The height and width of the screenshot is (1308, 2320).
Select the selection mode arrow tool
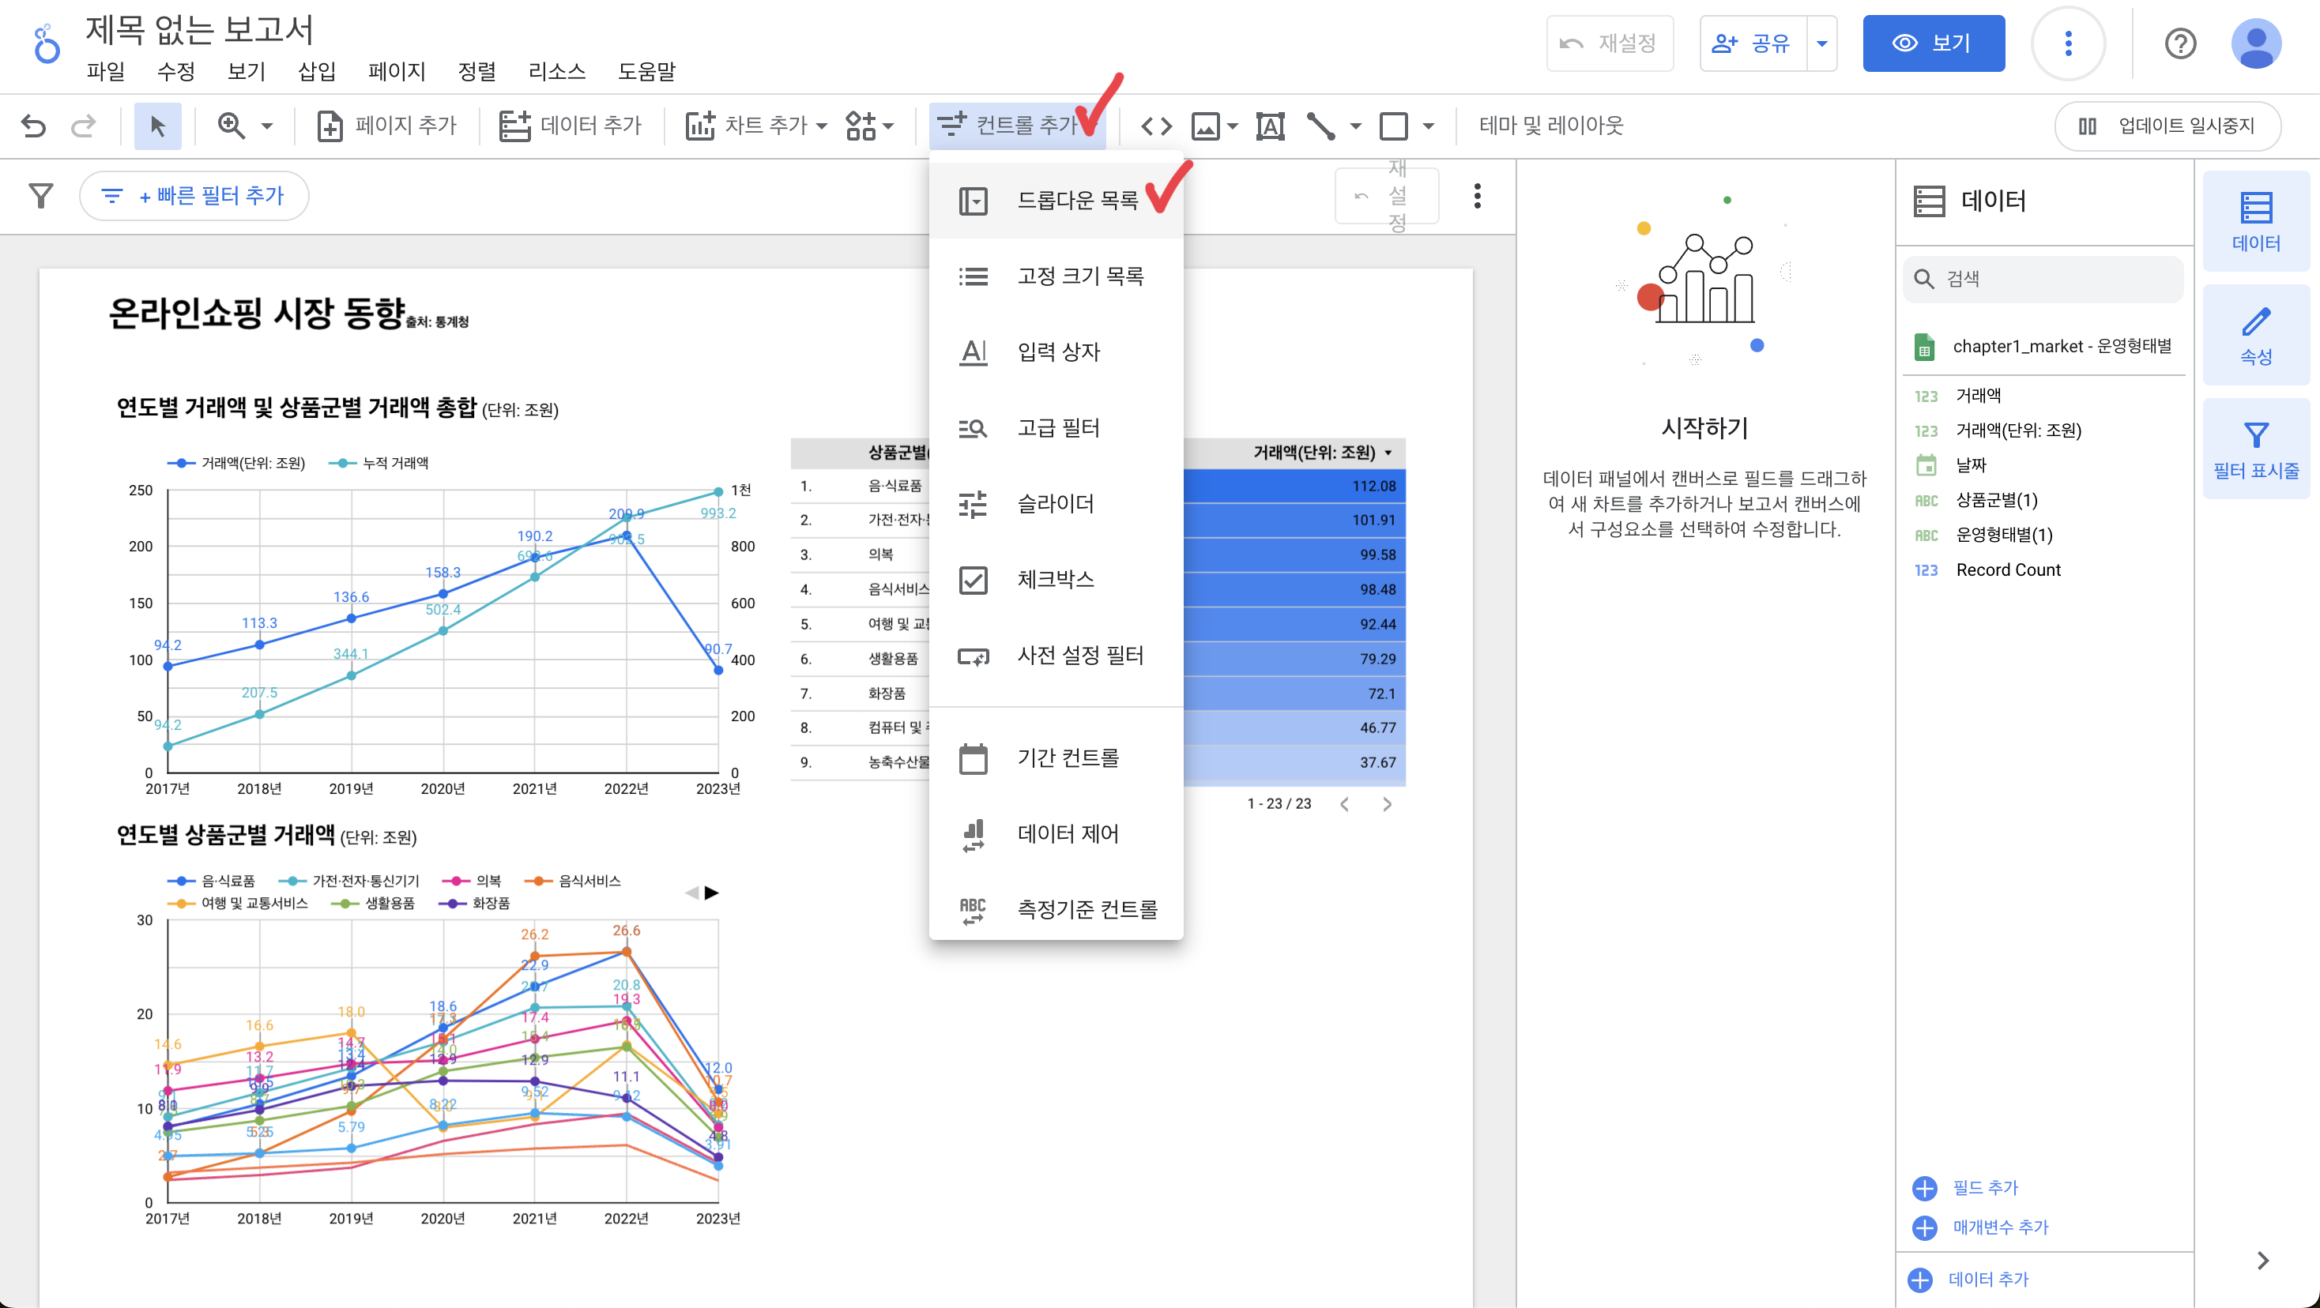click(157, 125)
